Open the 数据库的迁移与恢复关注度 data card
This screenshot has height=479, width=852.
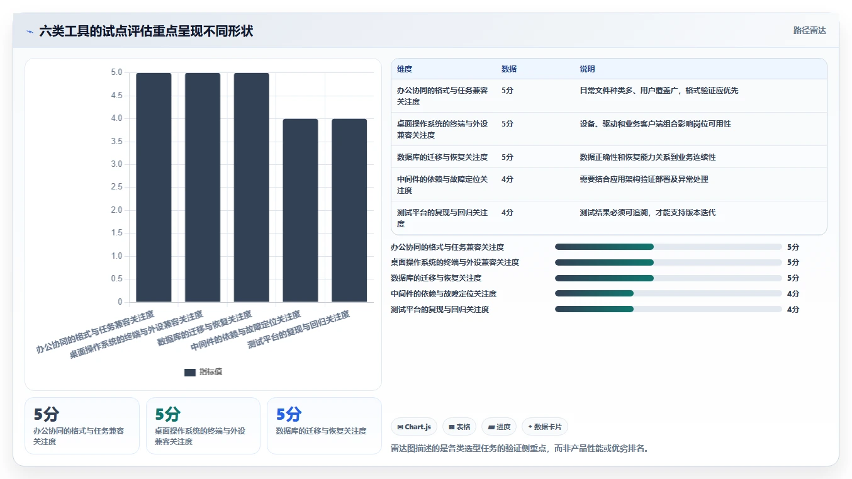(x=324, y=425)
